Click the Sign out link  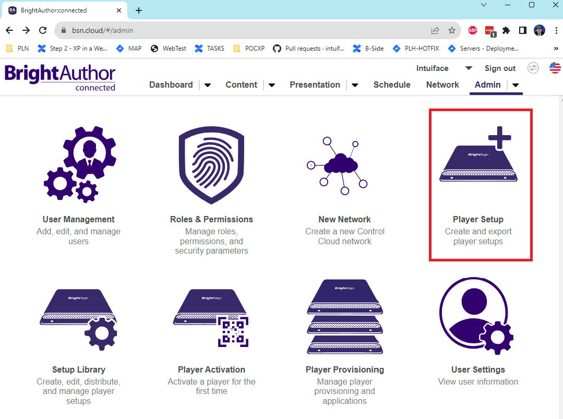coord(500,68)
